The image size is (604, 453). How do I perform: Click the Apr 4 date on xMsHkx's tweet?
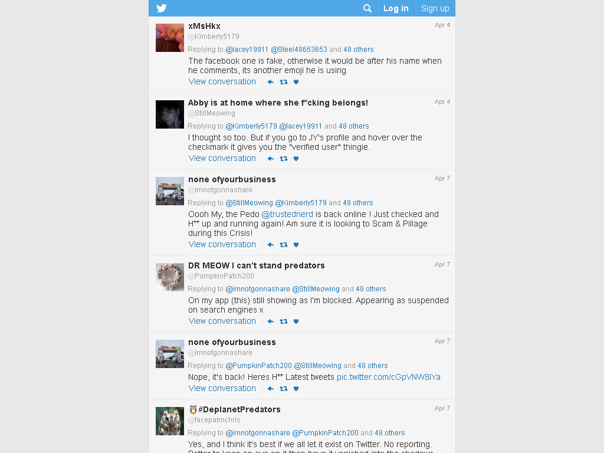(x=442, y=25)
